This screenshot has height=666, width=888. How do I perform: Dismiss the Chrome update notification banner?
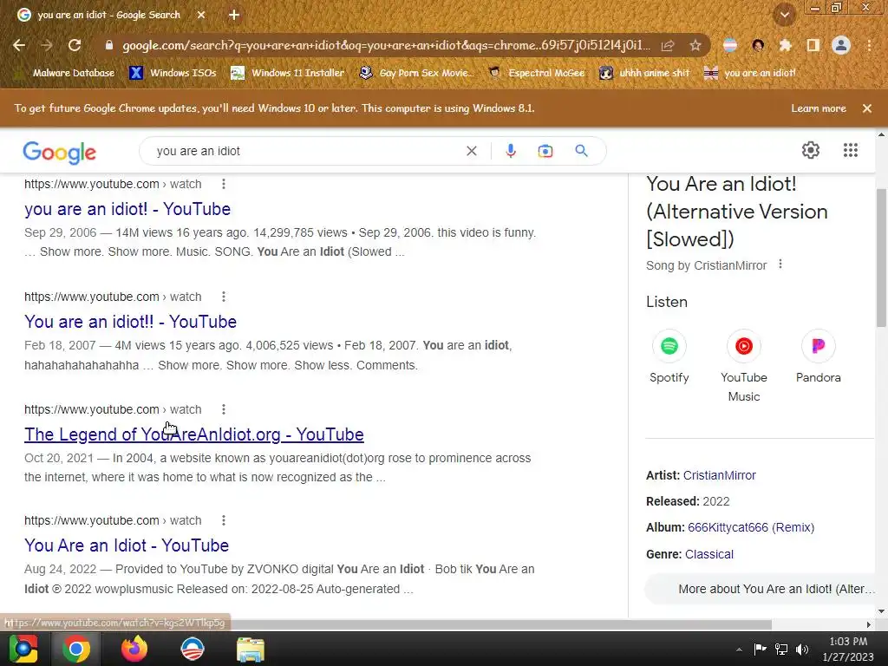click(x=866, y=108)
